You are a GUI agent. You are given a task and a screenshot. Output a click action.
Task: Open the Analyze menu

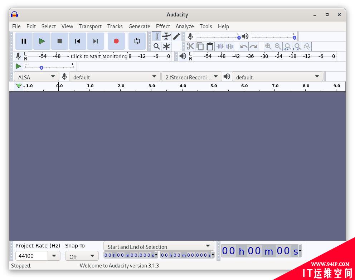tap(185, 26)
